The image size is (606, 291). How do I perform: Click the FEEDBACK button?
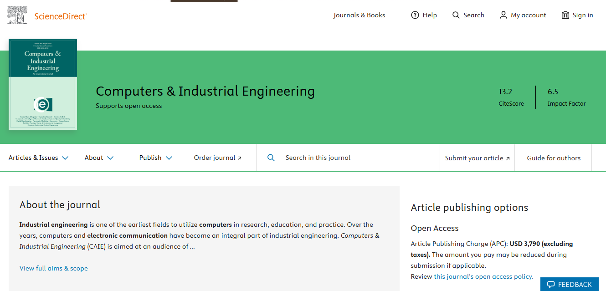[570, 284]
